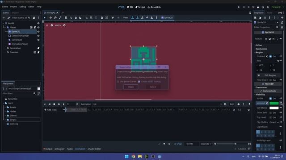Click Add Track in animation panel

tap(50, 110)
